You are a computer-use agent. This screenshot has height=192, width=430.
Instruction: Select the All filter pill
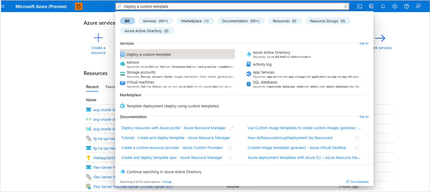[x=127, y=21]
